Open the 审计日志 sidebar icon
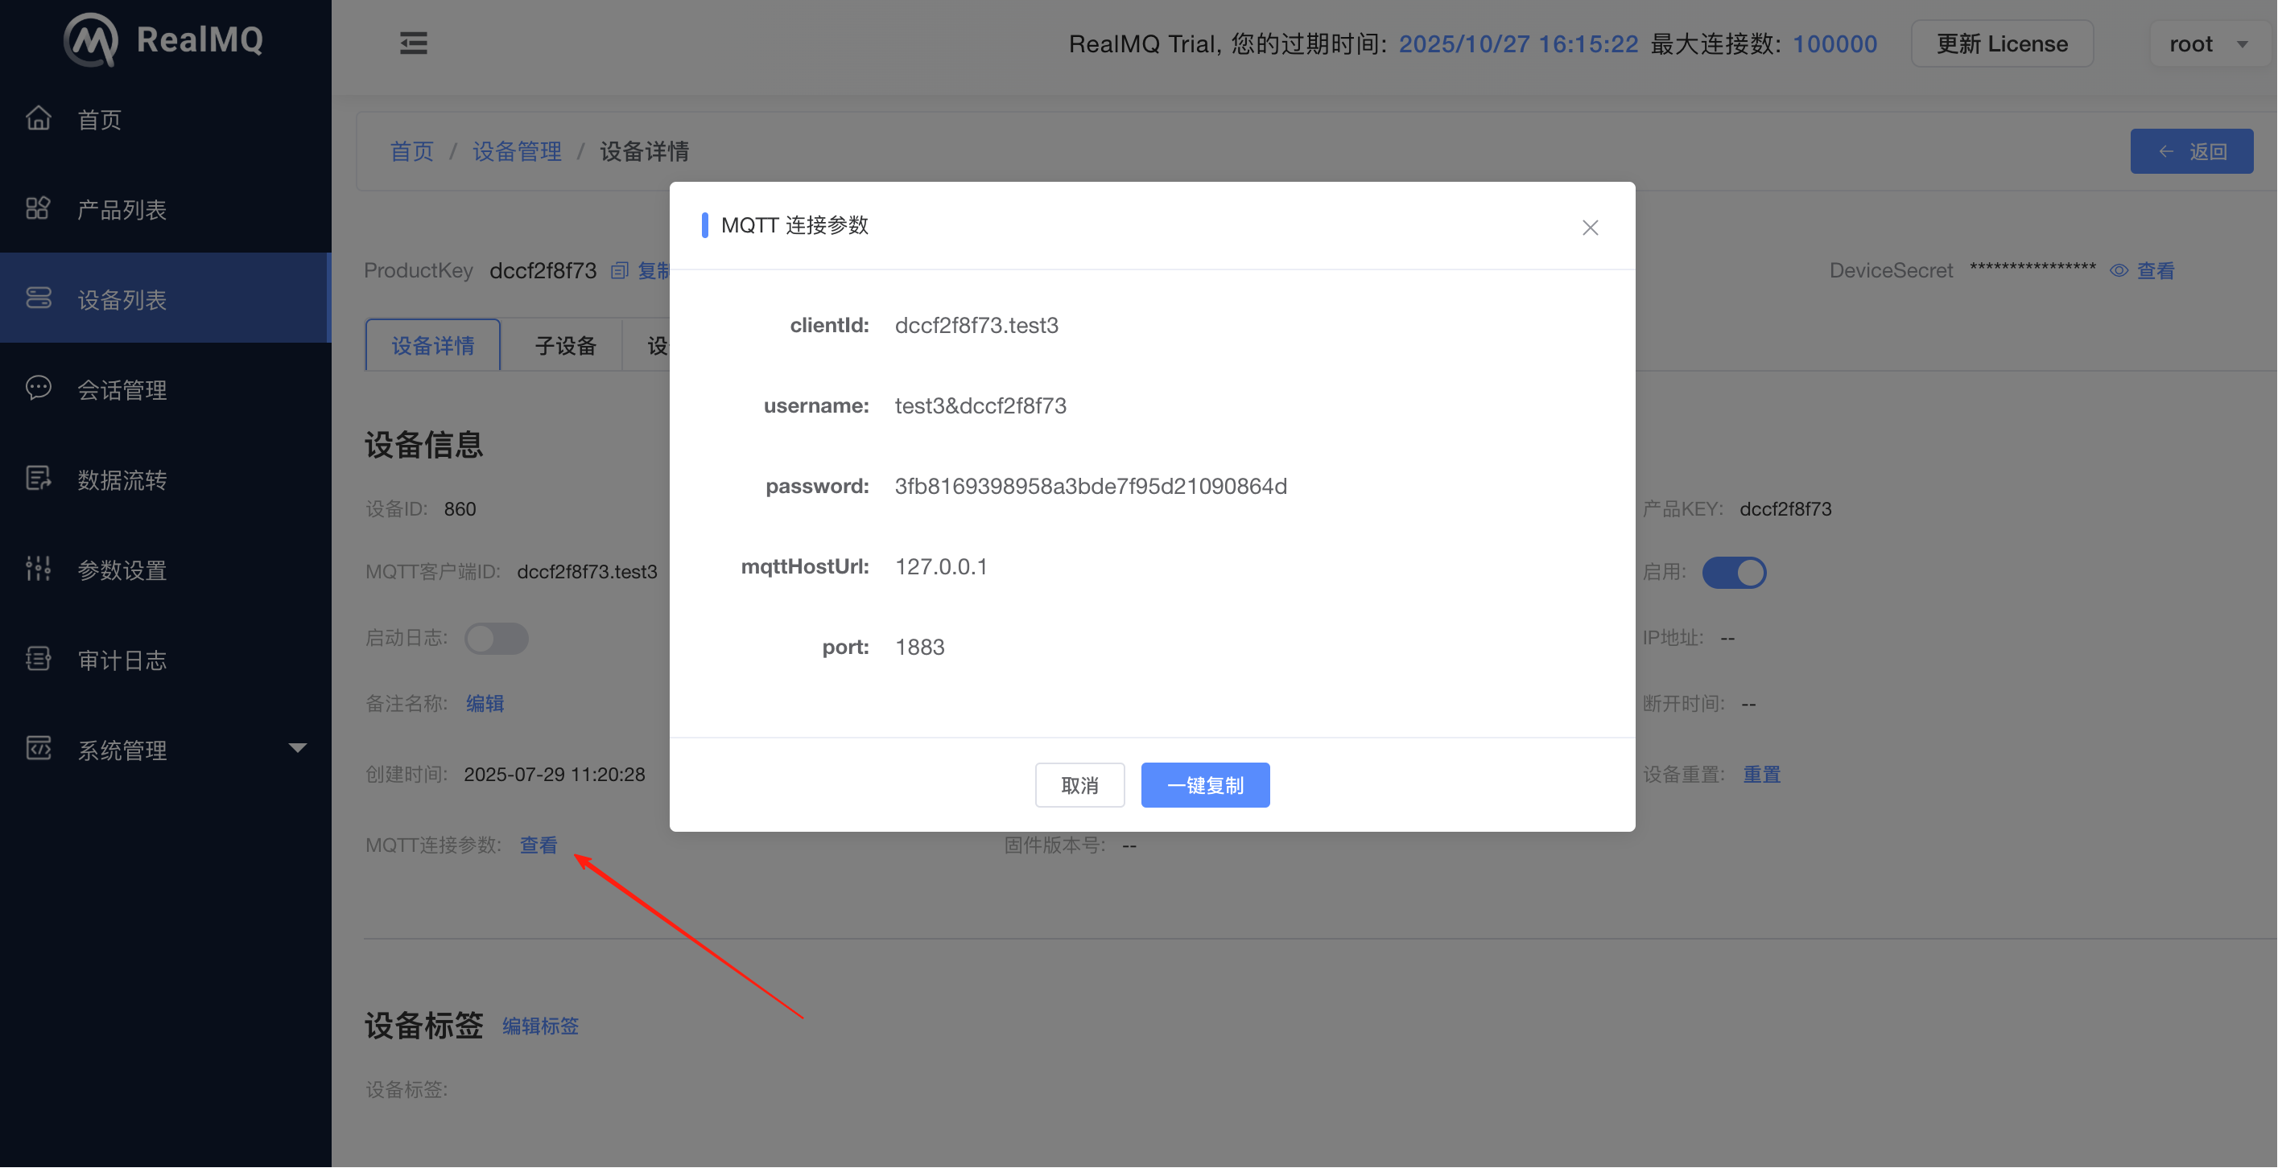The height and width of the screenshot is (1168, 2278). tap(38, 659)
